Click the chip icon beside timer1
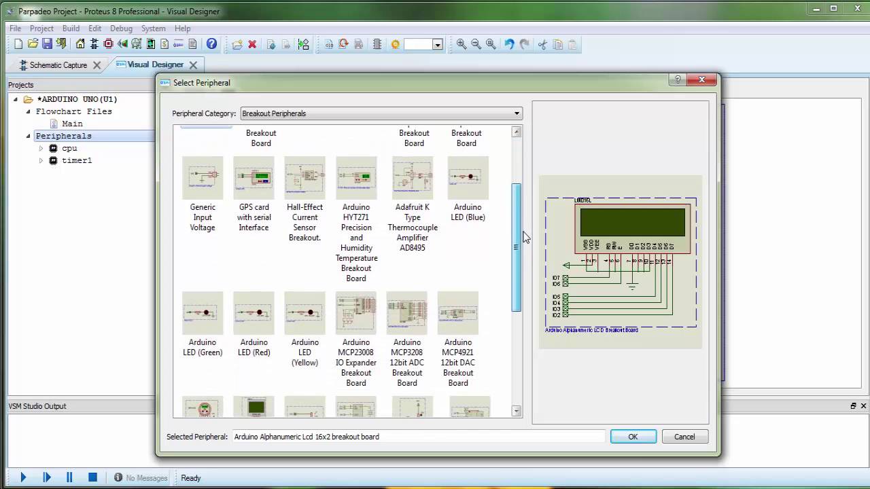Image resolution: width=870 pixels, height=489 pixels. coord(54,160)
